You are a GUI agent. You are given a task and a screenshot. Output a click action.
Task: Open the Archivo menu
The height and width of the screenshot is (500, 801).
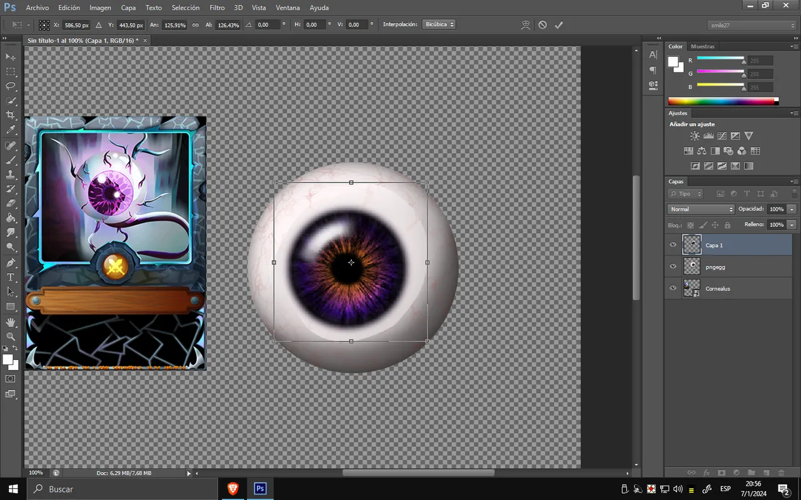(x=38, y=7)
